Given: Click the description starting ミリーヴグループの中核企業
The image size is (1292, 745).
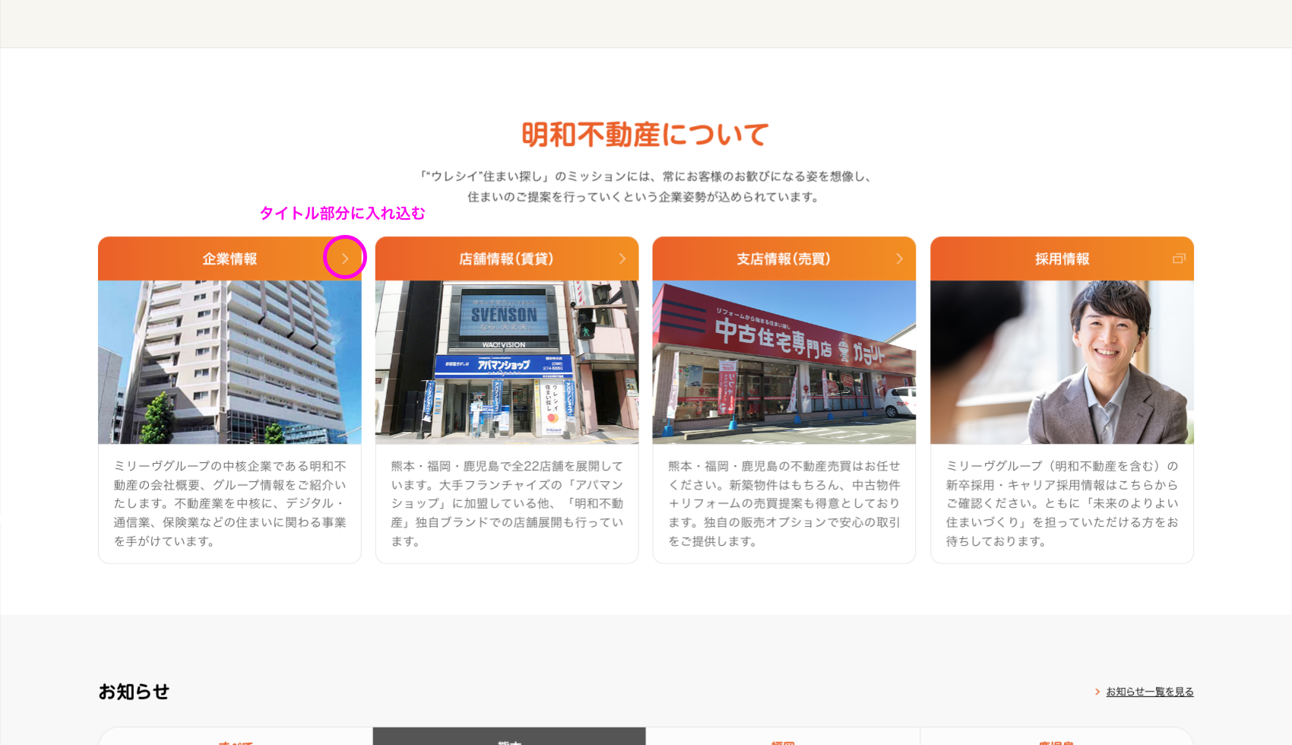Looking at the screenshot, I should 230,503.
